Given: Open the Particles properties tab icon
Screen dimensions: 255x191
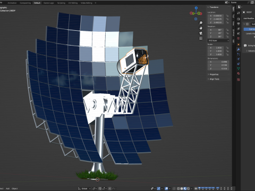Looking at the screenshot, I should pyautogui.click(x=239, y=54).
